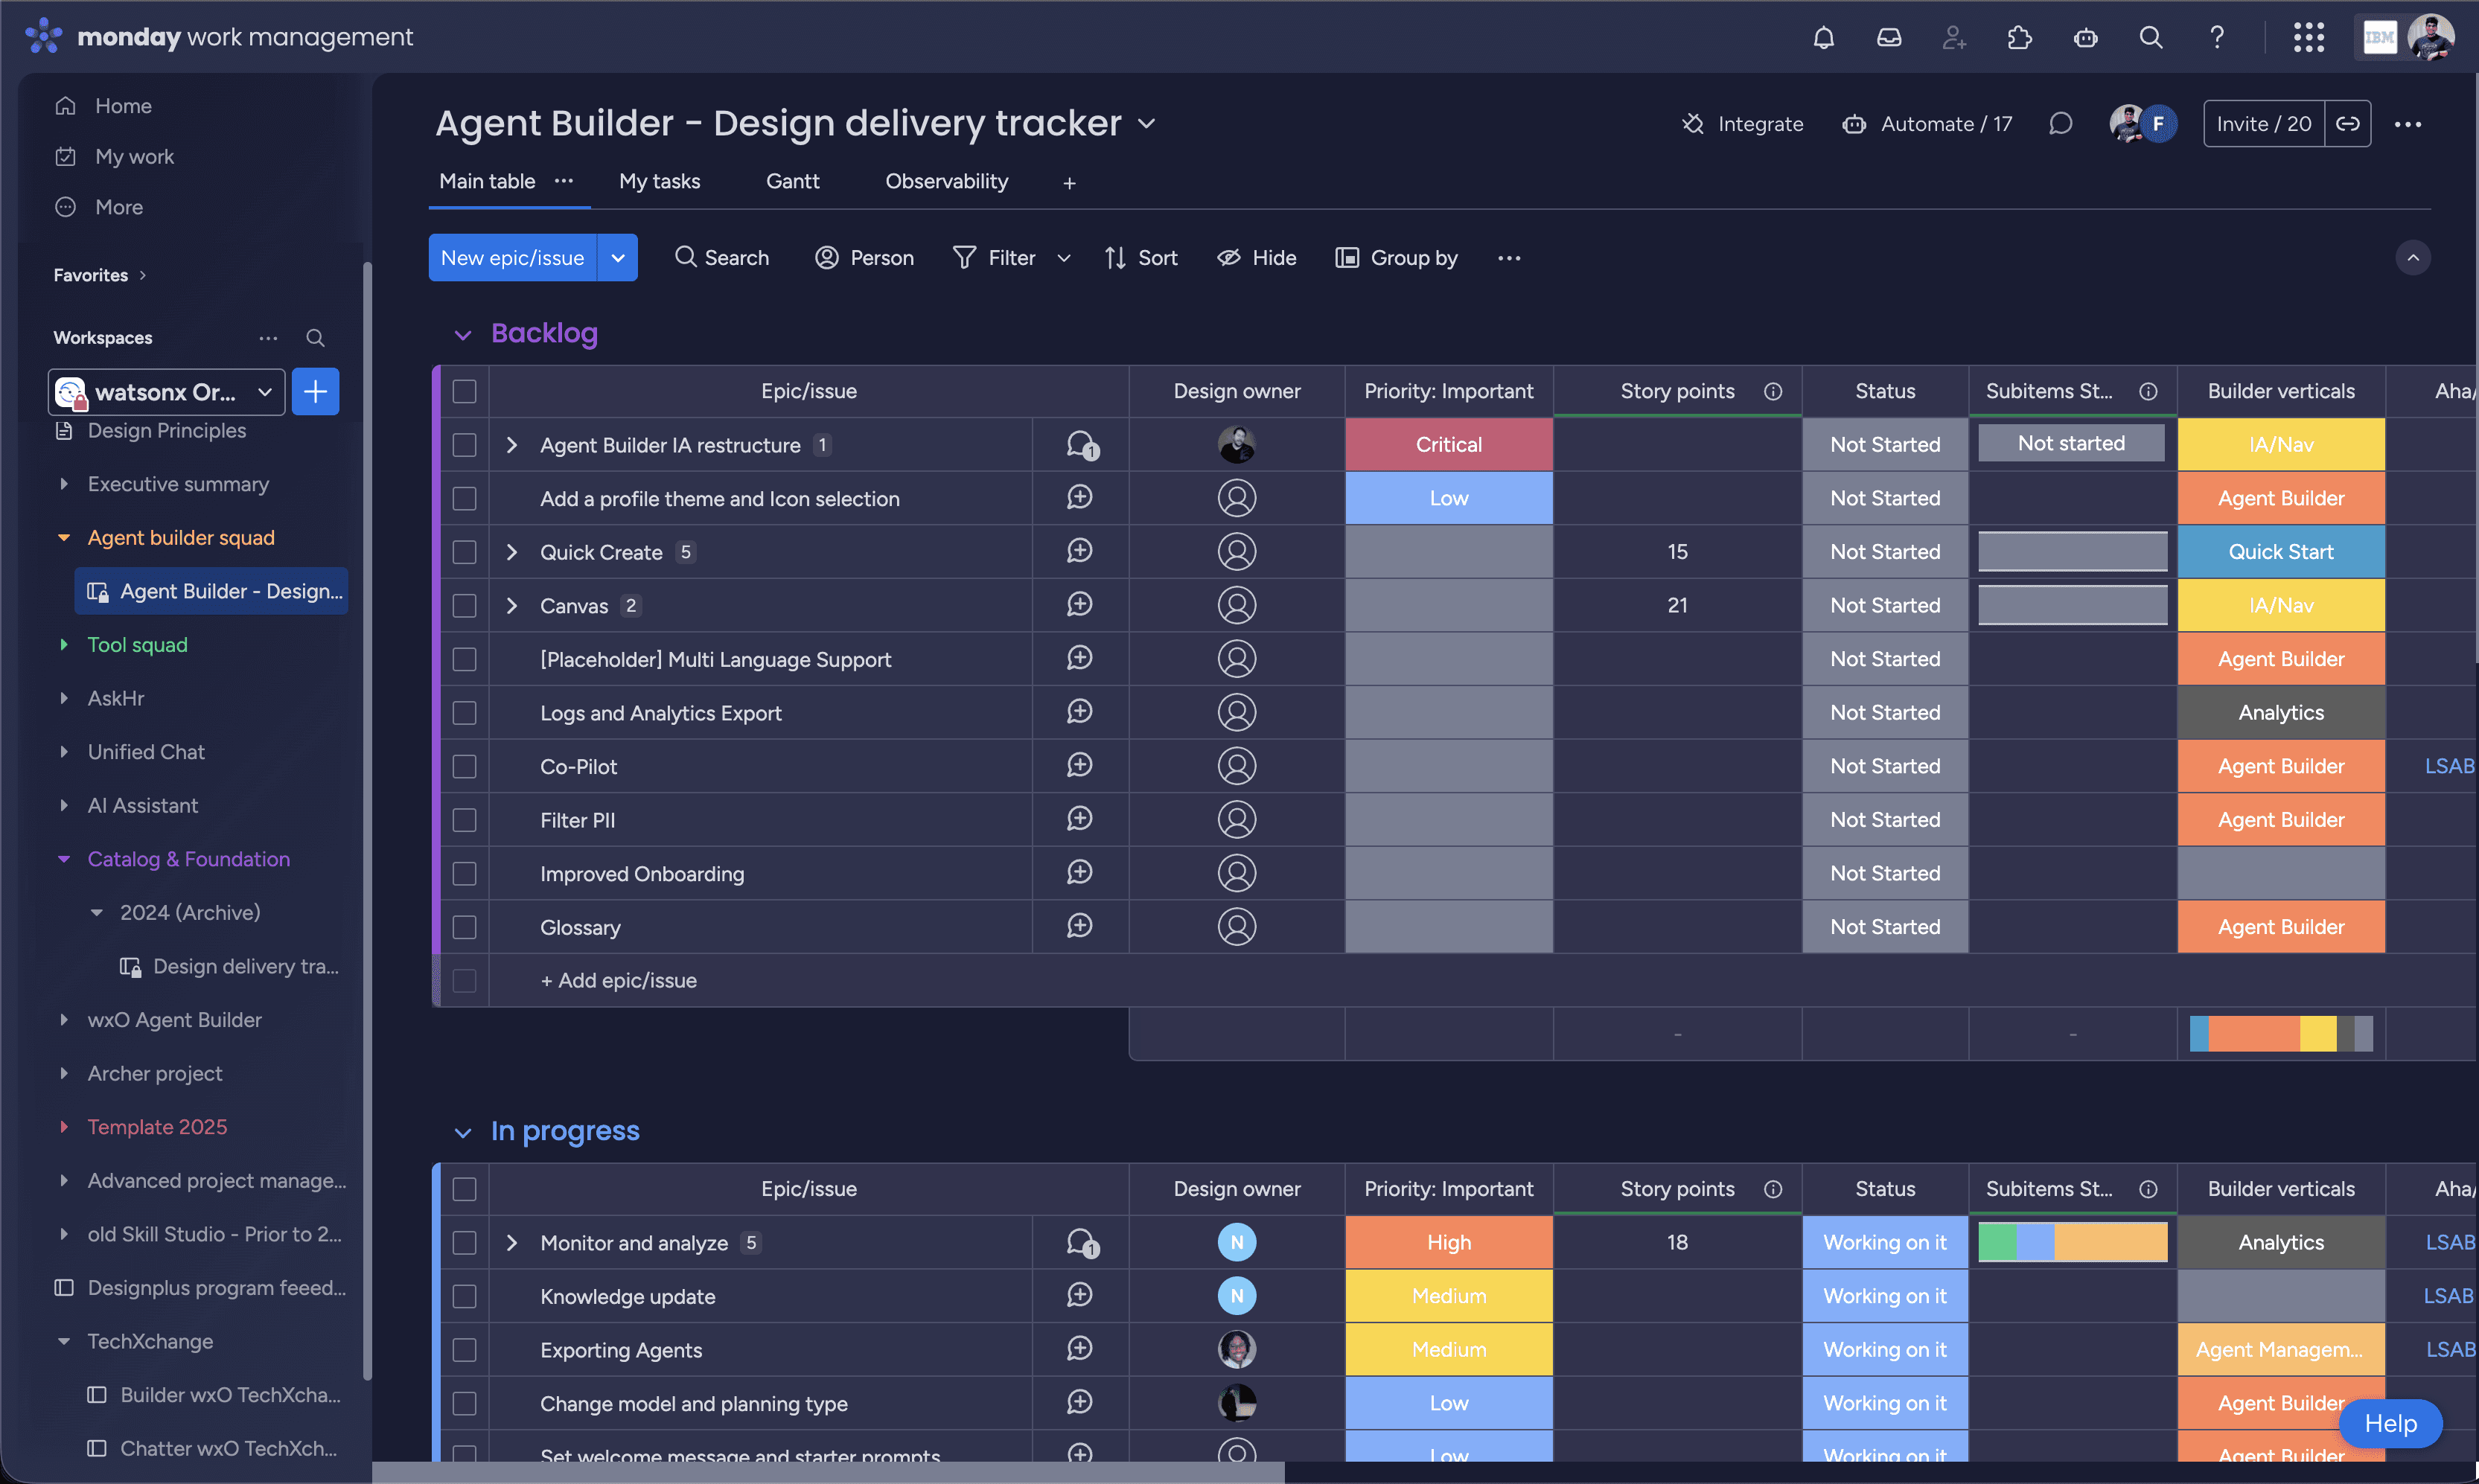The height and width of the screenshot is (1484, 2479).
Task: Search workspaces with the magnifier icon
Action: [315, 338]
